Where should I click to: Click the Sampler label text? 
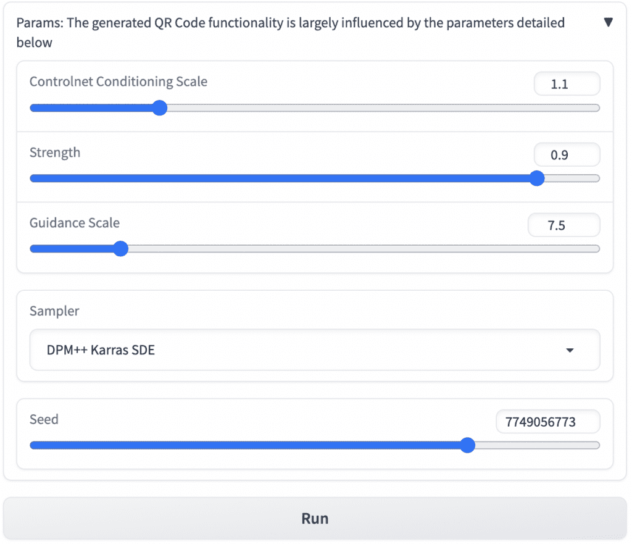[54, 311]
